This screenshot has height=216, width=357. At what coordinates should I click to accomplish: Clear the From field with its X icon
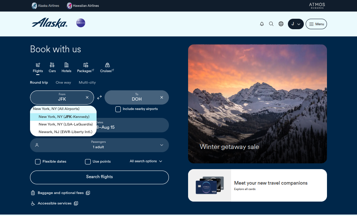[x=87, y=97]
